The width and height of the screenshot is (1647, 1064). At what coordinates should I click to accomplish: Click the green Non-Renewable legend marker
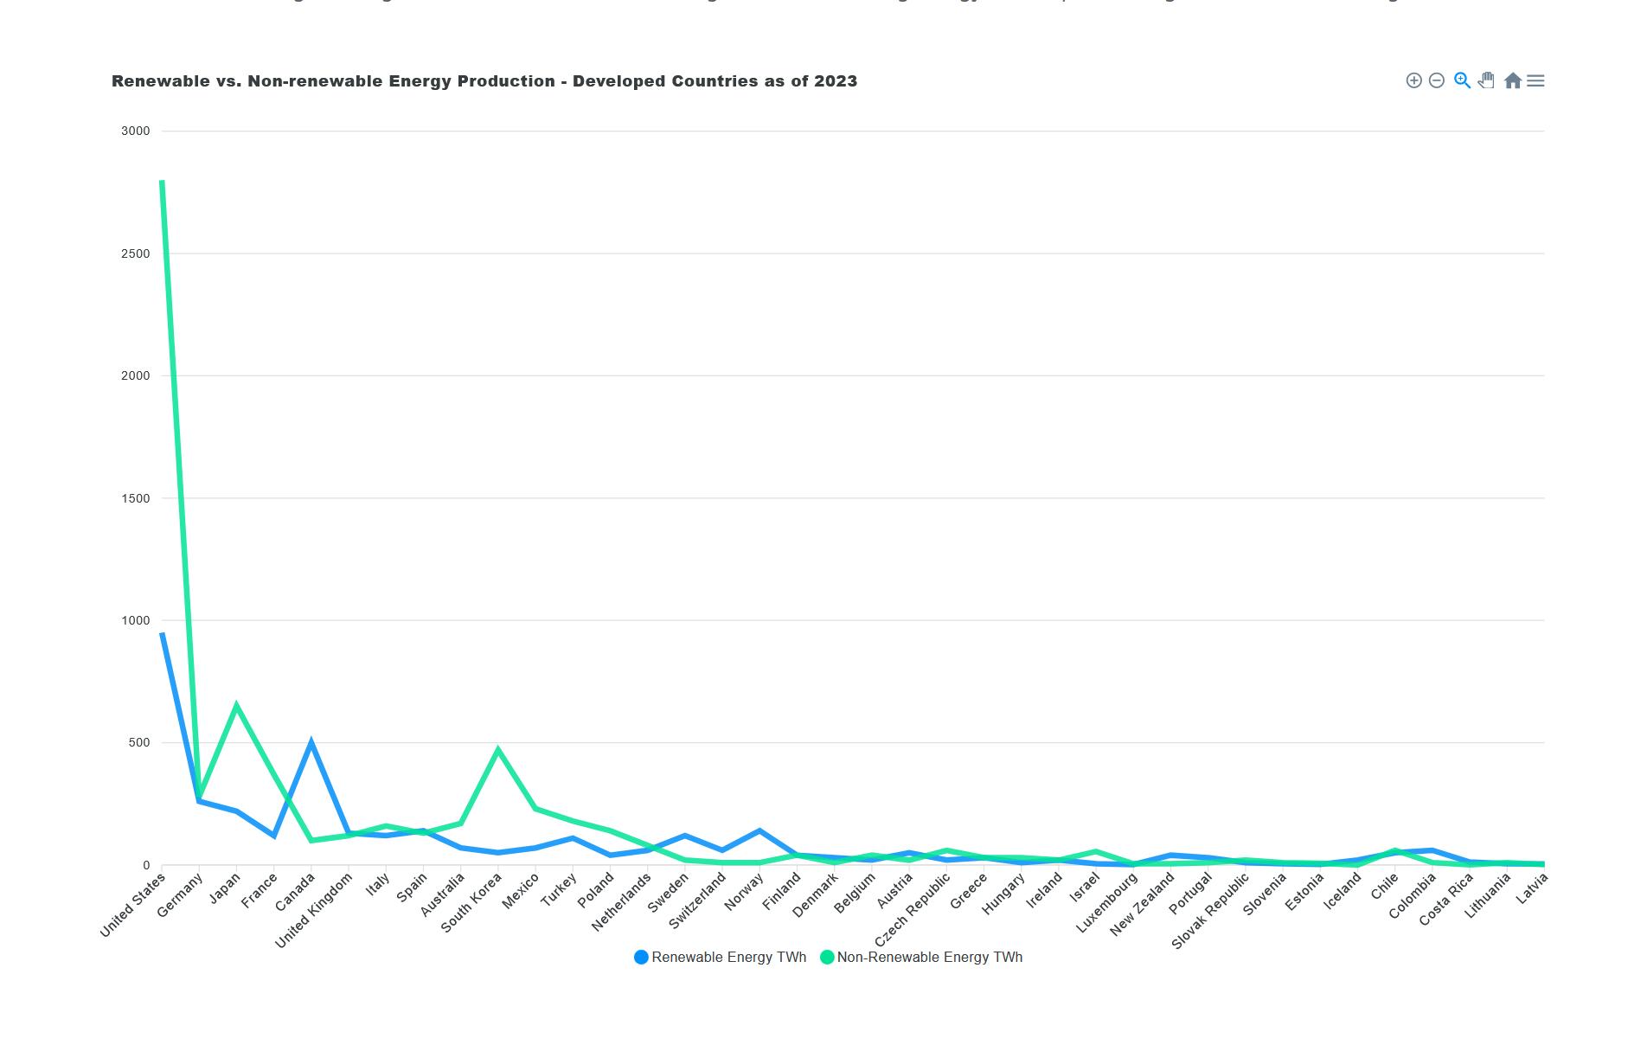(827, 957)
